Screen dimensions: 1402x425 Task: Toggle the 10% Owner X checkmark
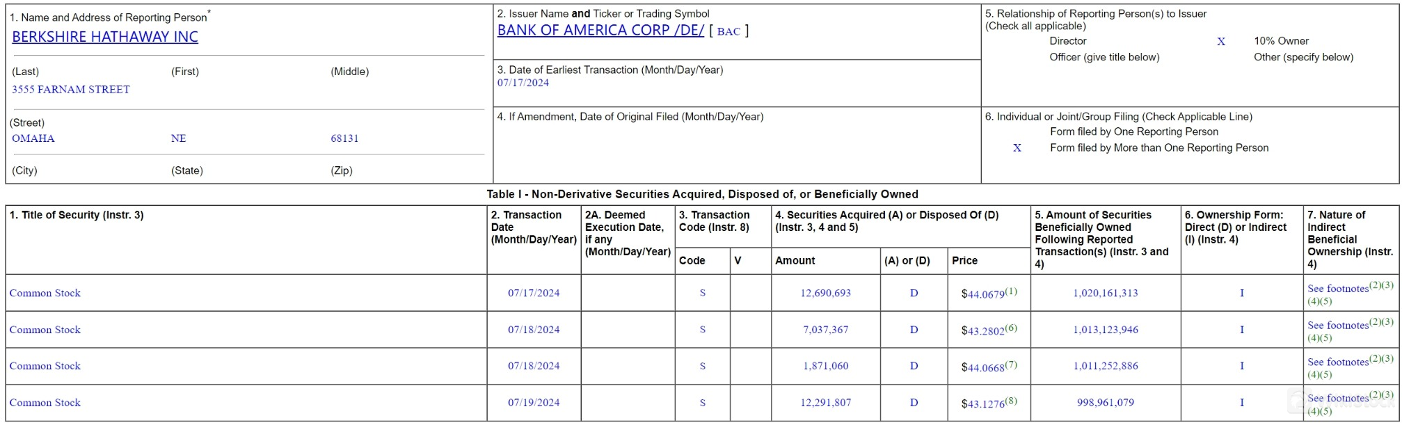pyautogui.click(x=1221, y=42)
